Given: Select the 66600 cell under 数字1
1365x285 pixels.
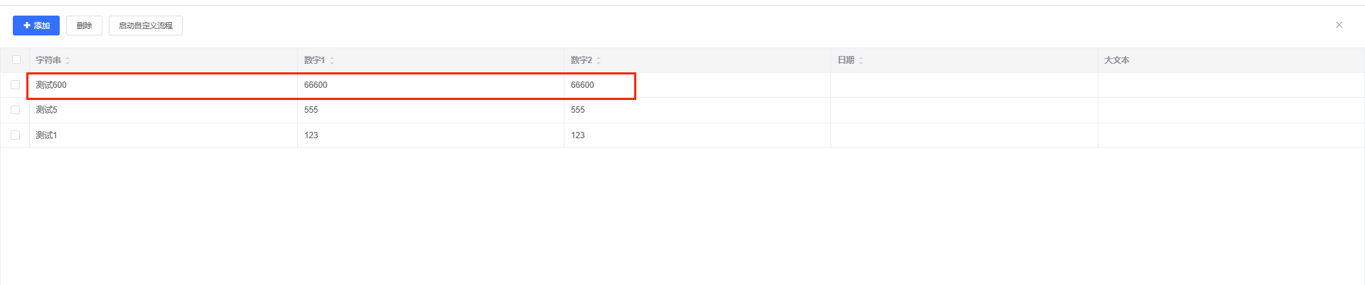Looking at the screenshot, I should [x=316, y=85].
